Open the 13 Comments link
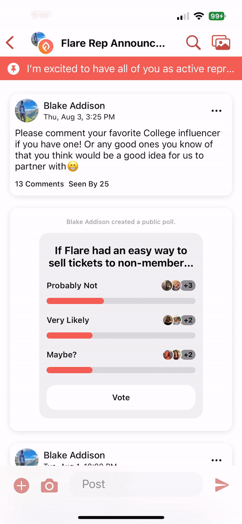Screen dimensions: 242x524 39,184
